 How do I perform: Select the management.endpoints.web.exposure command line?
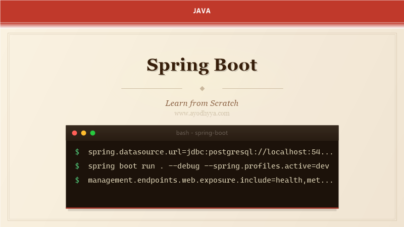coord(211,180)
